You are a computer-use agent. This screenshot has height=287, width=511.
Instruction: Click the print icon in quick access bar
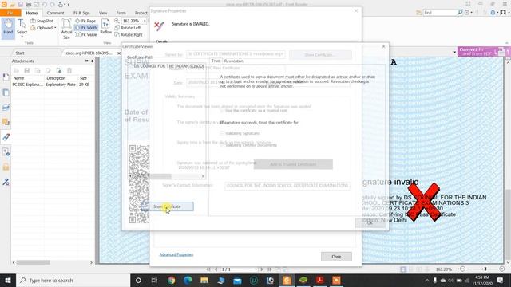[29, 5]
